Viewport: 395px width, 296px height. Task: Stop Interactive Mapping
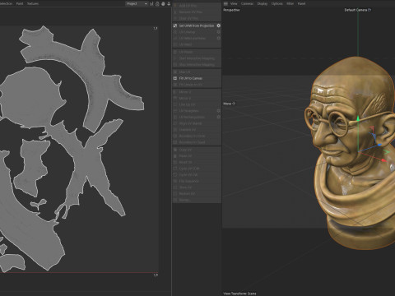pos(197,65)
